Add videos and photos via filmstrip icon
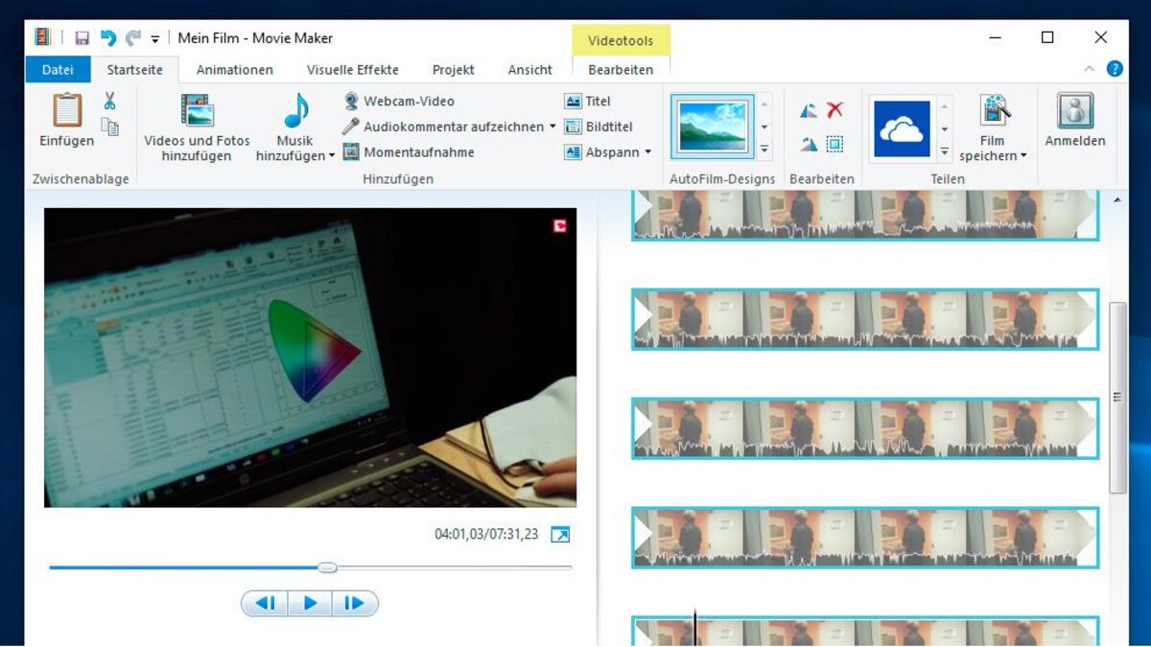The width and height of the screenshot is (1151, 647). tap(197, 111)
